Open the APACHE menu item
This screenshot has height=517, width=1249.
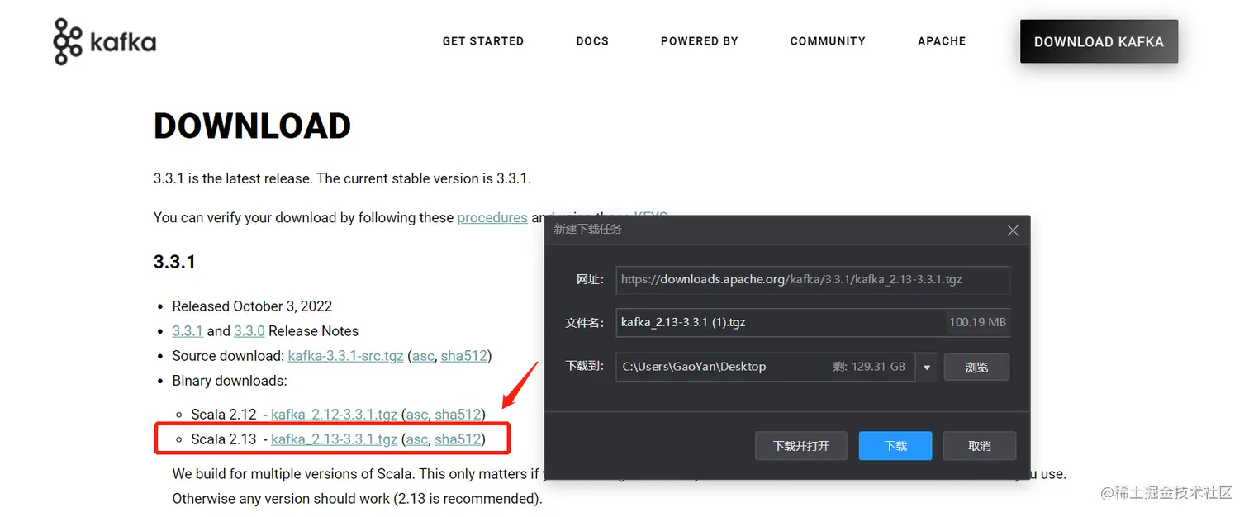(942, 41)
